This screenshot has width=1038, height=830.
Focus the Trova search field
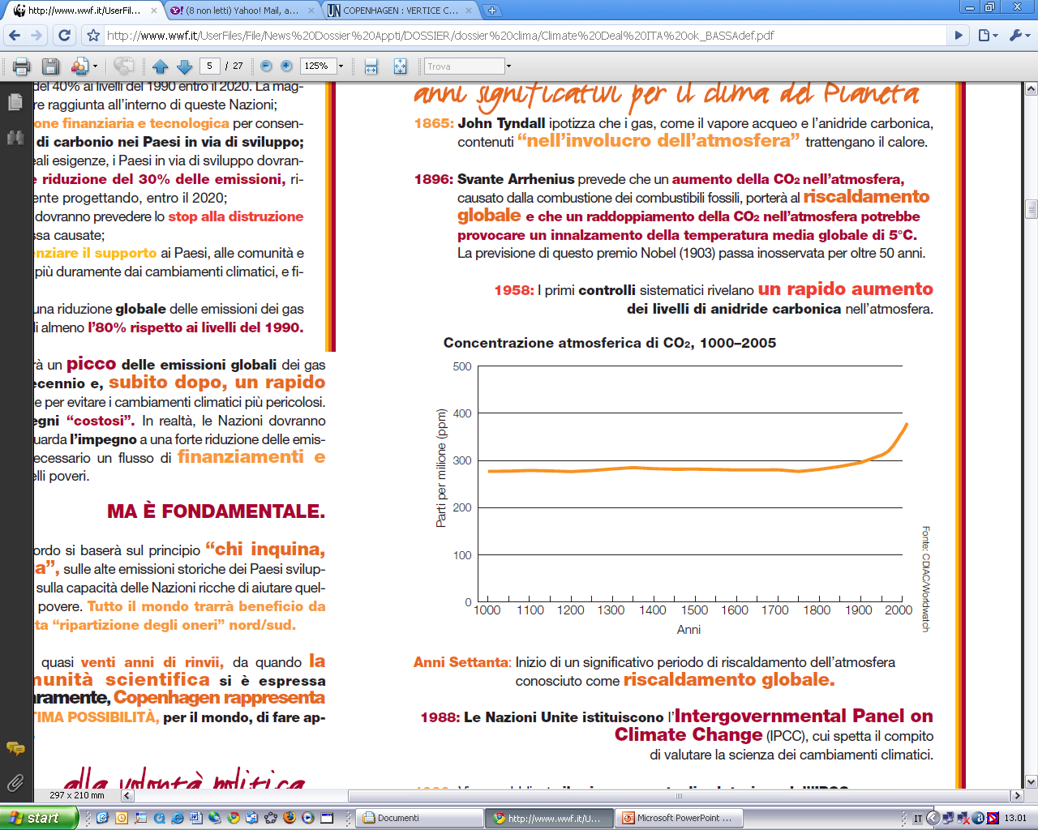464,66
